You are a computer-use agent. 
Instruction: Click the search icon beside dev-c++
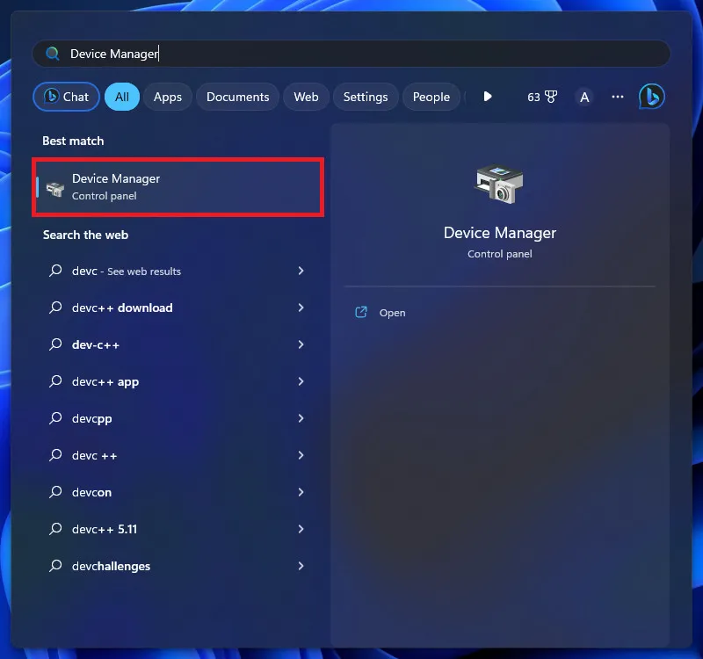coord(55,344)
